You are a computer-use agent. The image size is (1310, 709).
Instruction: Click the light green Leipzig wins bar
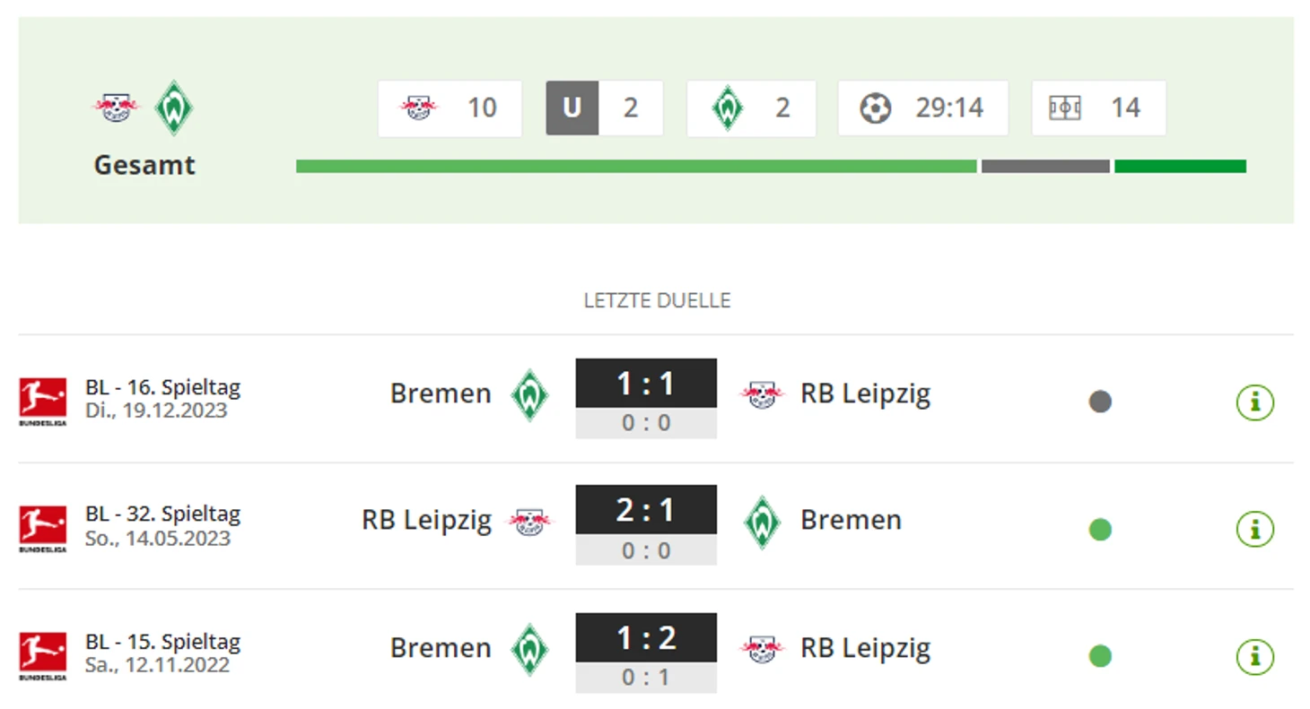click(635, 167)
